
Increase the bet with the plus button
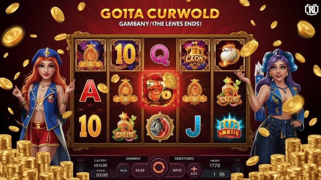click(194, 170)
